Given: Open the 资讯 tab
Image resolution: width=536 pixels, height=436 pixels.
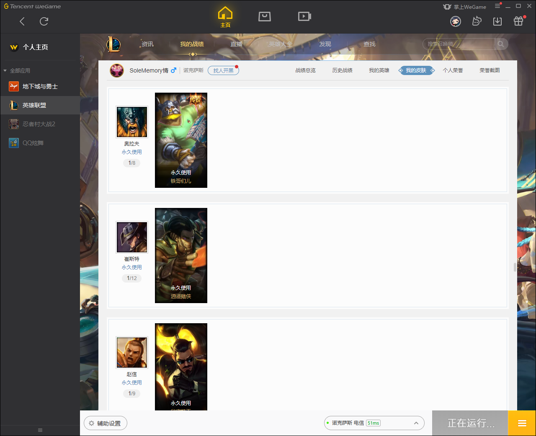Looking at the screenshot, I should [x=147, y=44].
